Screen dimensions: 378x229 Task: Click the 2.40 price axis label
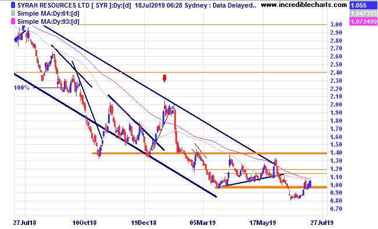[x=336, y=72]
